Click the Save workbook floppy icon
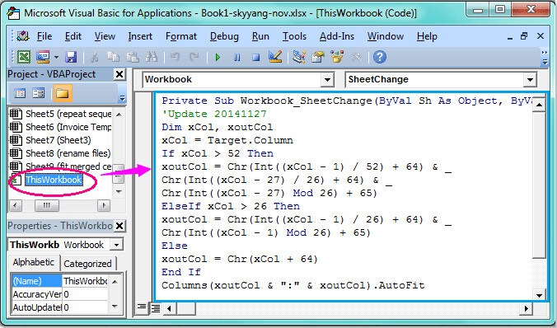This screenshot has height=328, width=557. (71, 57)
